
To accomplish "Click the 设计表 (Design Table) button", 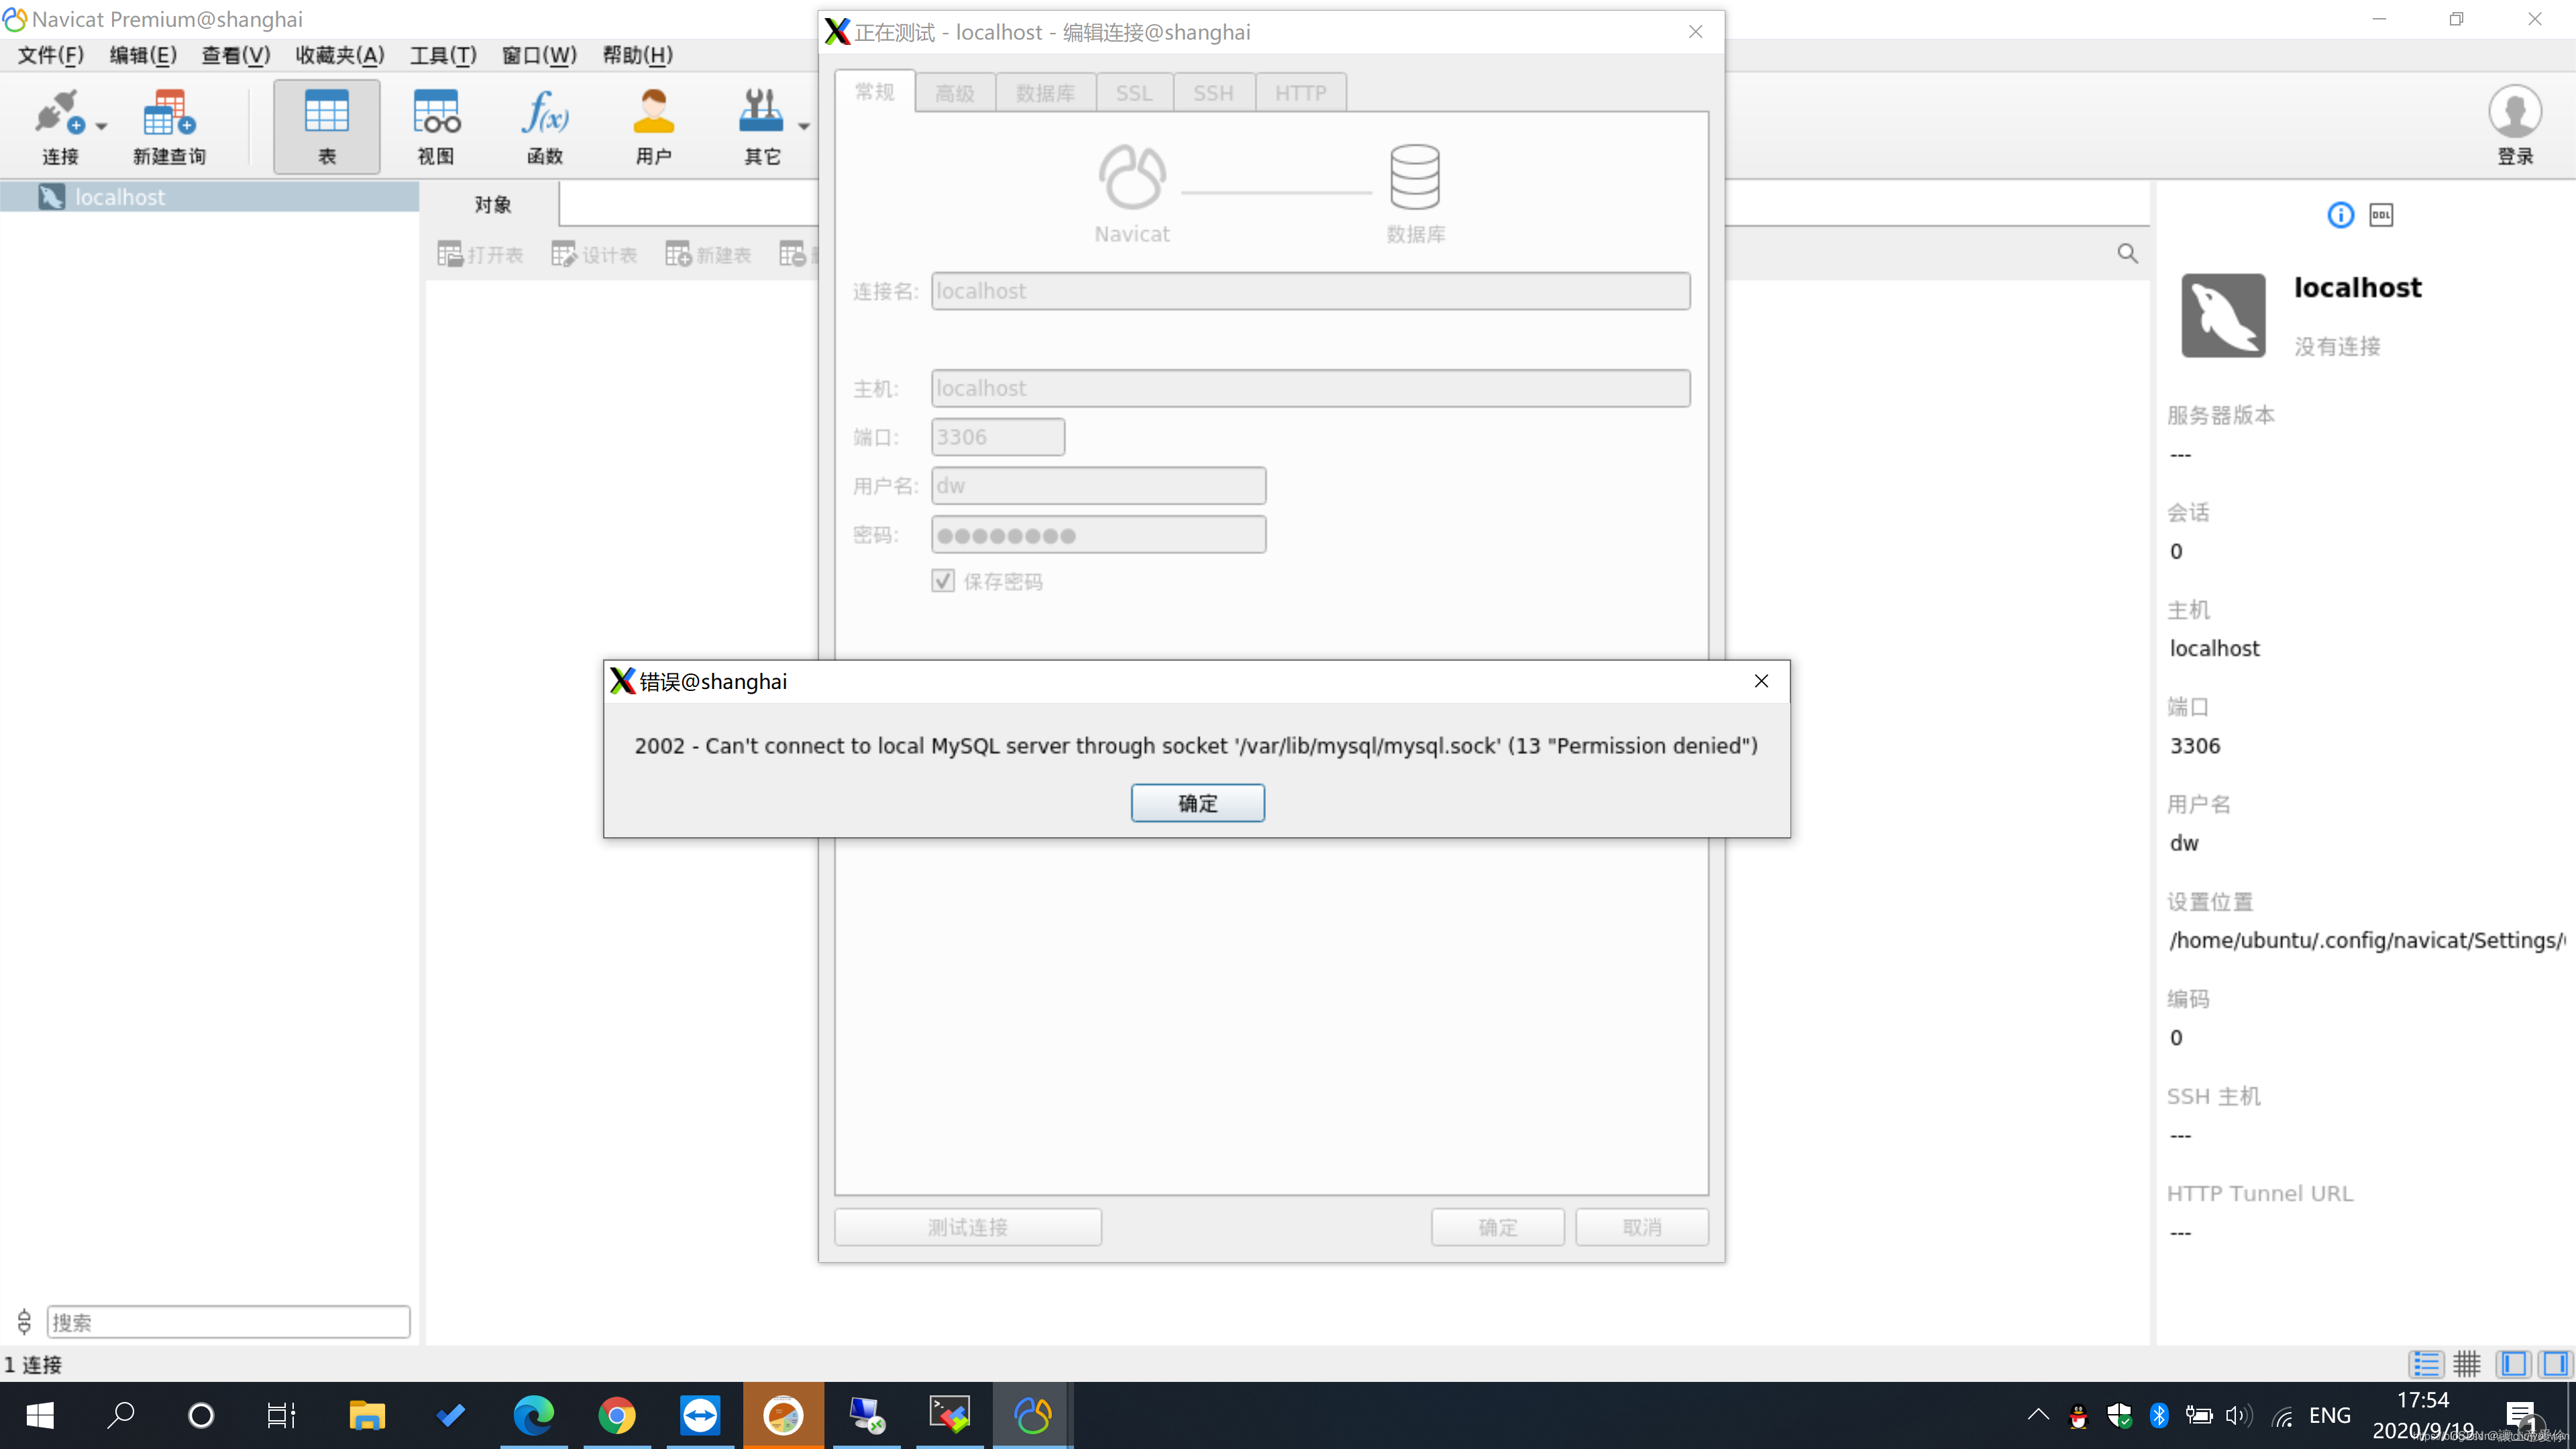I will [594, 255].
